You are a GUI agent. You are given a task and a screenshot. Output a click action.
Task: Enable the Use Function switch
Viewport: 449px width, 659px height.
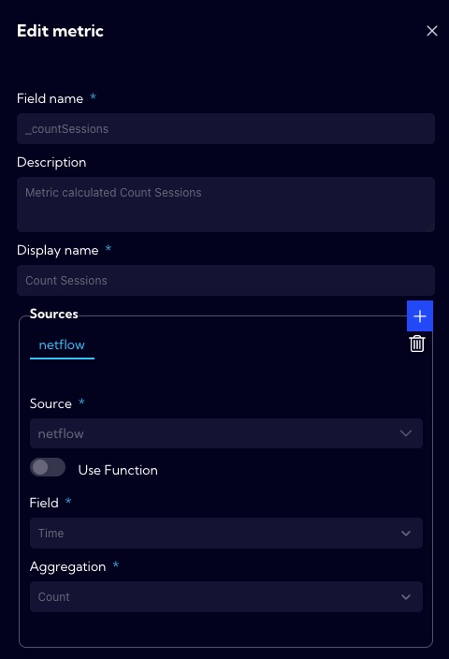pyautogui.click(x=48, y=467)
